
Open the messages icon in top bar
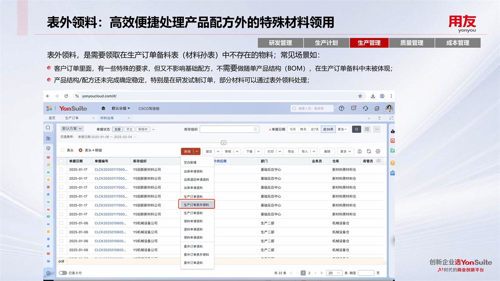click(353, 108)
